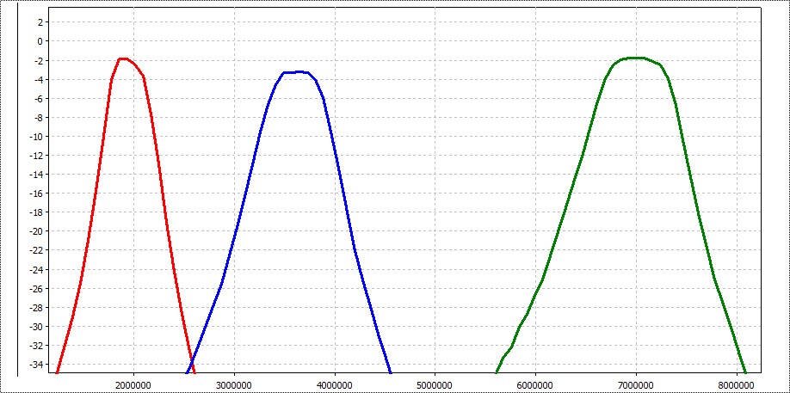Click where red and blue curves intersect

[x=190, y=359]
